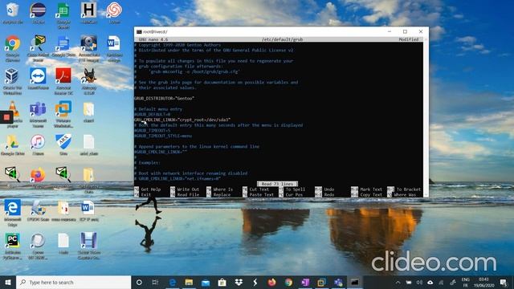Viewport: 514px width, 289px height.
Task: Open OneNote from the taskbar
Action: (x=305, y=283)
